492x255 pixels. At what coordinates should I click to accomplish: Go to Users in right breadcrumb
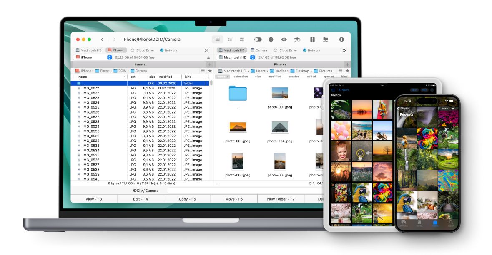pos(258,71)
